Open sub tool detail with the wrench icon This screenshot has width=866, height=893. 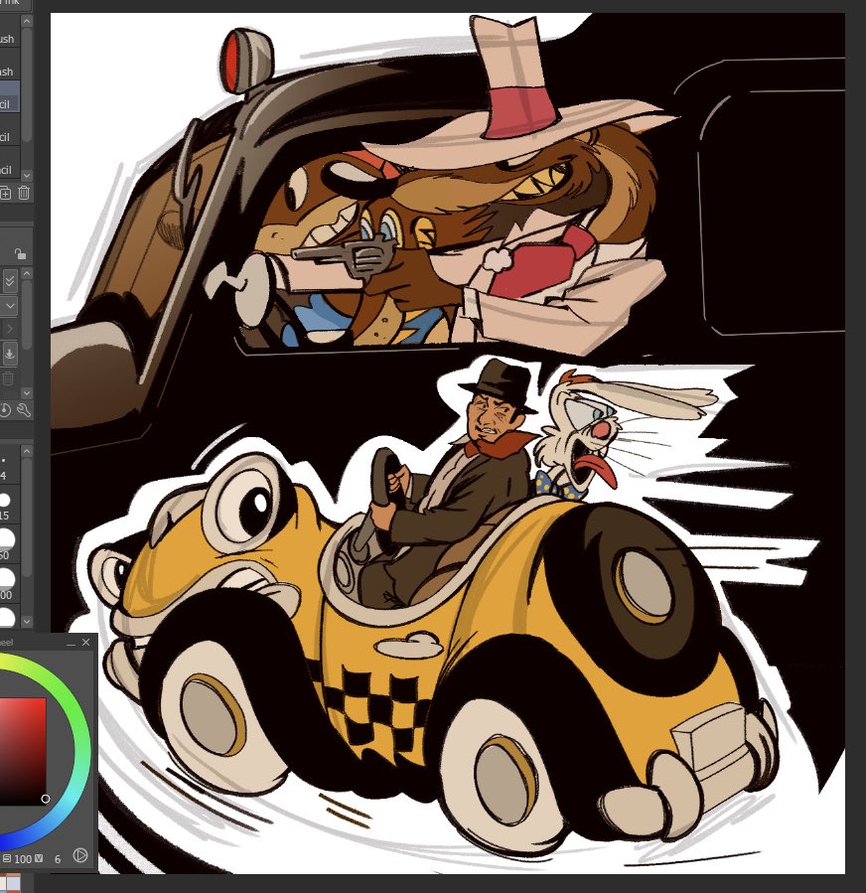[24, 410]
